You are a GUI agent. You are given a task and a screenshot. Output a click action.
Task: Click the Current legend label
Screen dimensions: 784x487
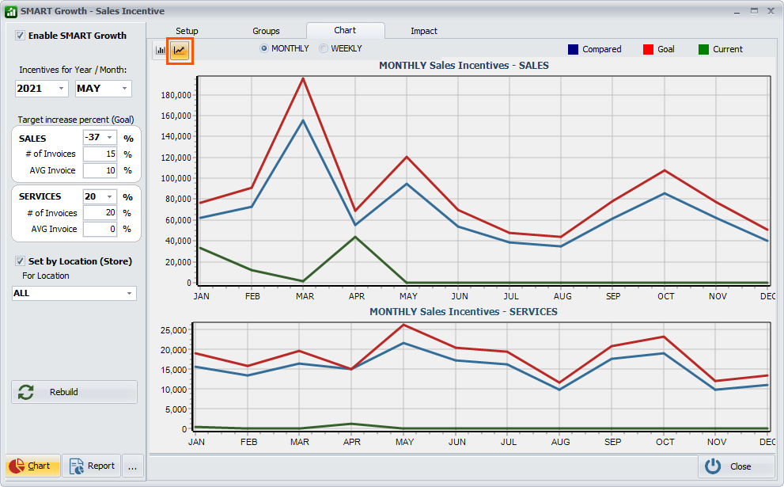728,49
